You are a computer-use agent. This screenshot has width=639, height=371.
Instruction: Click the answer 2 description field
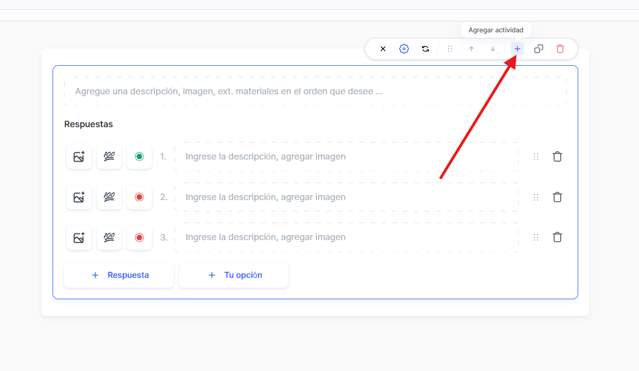pos(346,197)
